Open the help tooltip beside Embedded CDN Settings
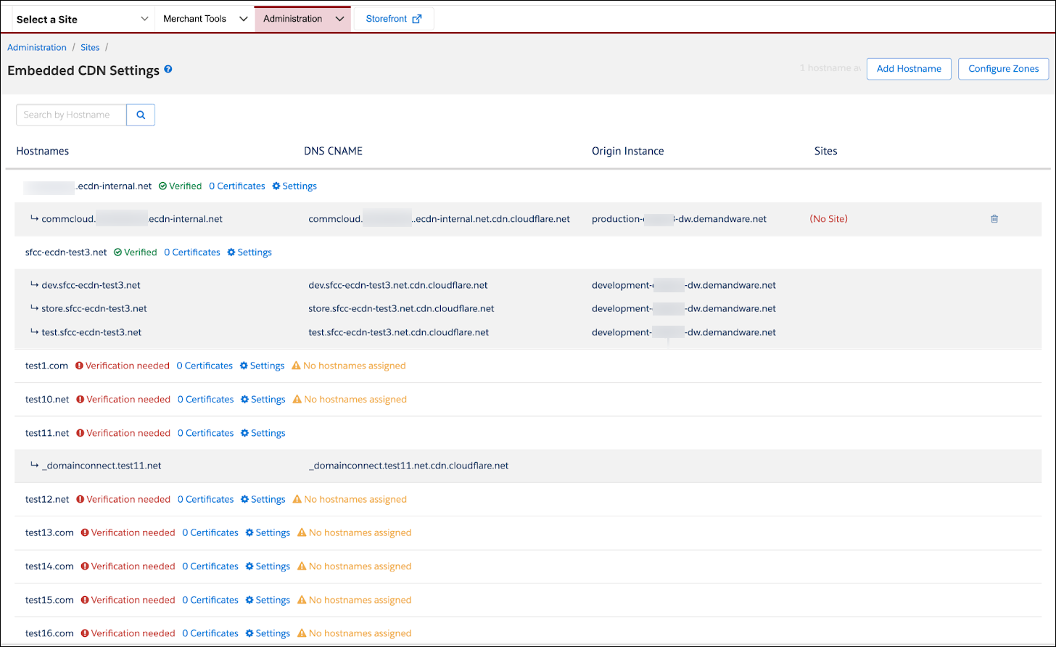This screenshot has width=1056, height=647. [x=168, y=70]
